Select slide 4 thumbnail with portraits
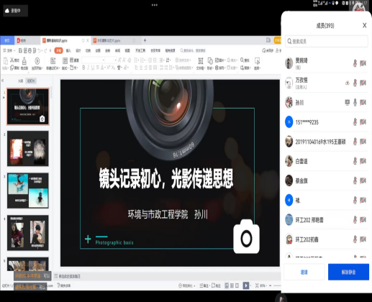Viewport: 372px width, 302px height. coord(28,233)
